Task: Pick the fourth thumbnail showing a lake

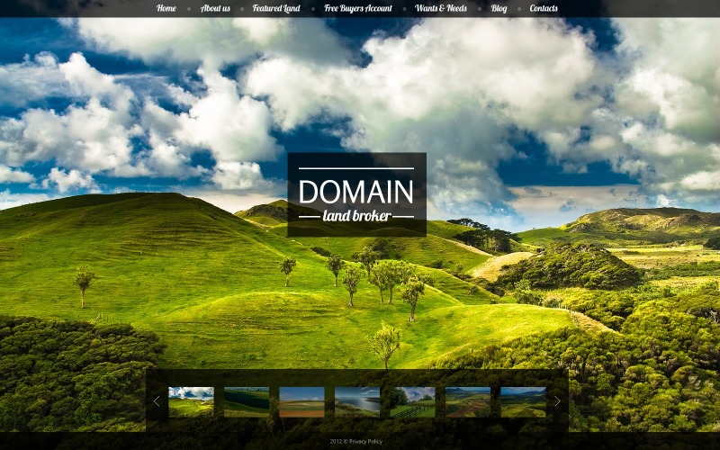Action: (357, 401)
